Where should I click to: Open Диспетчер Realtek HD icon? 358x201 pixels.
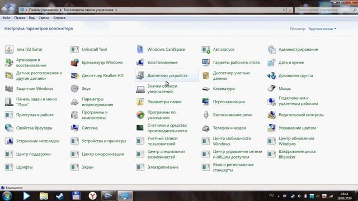pyautogui.click(x=74, y=75)
